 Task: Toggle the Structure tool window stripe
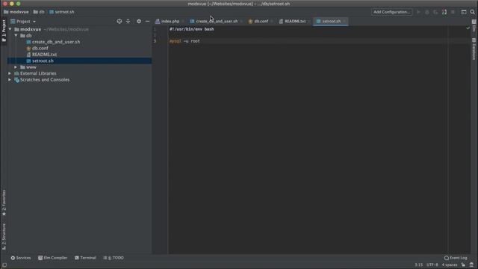[x=4, y=237]
